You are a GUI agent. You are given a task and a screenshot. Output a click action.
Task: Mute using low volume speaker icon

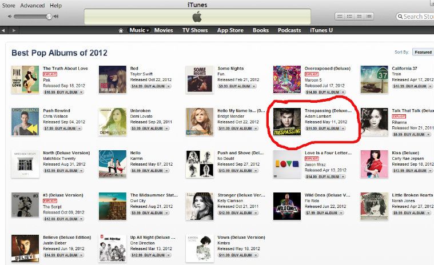10,17
